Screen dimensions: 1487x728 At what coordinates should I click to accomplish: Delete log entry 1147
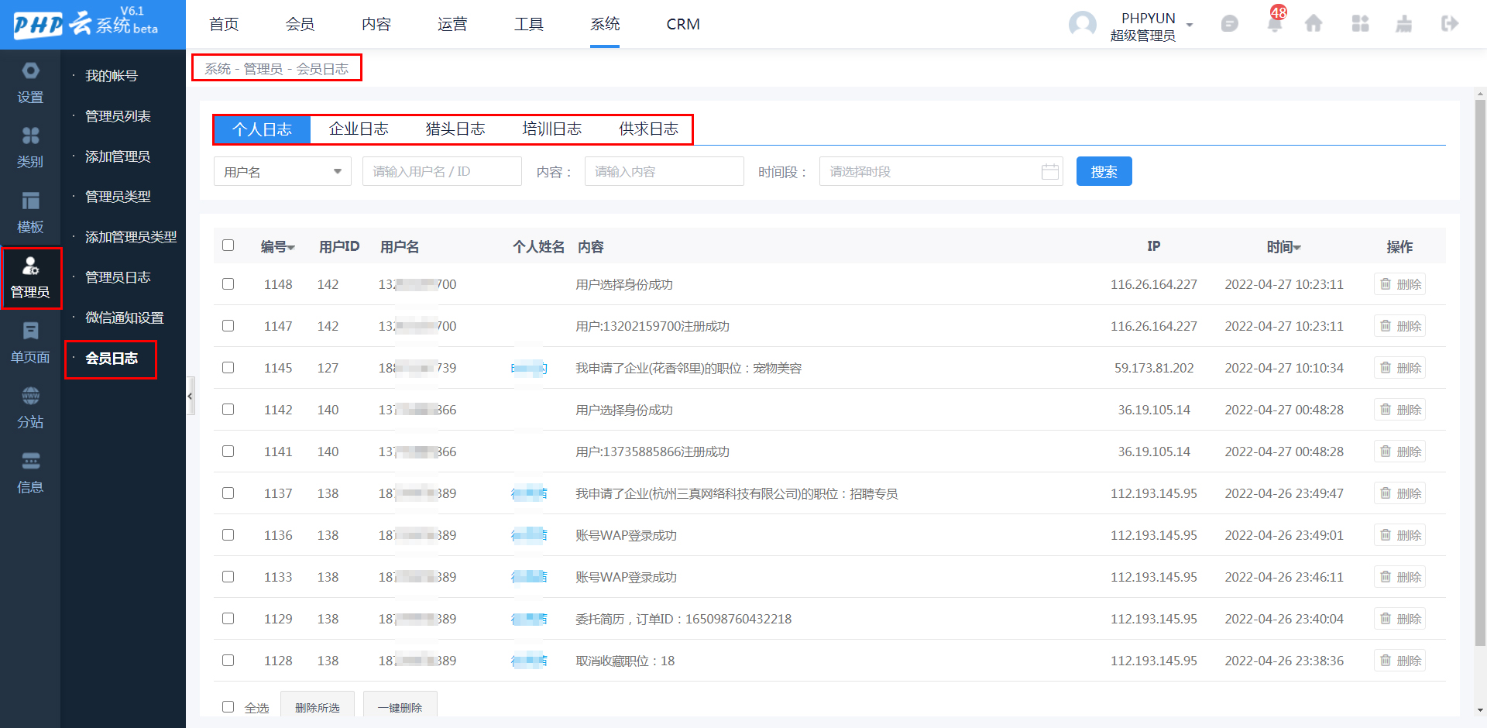pyautogui.click(x=1399, y=326)
